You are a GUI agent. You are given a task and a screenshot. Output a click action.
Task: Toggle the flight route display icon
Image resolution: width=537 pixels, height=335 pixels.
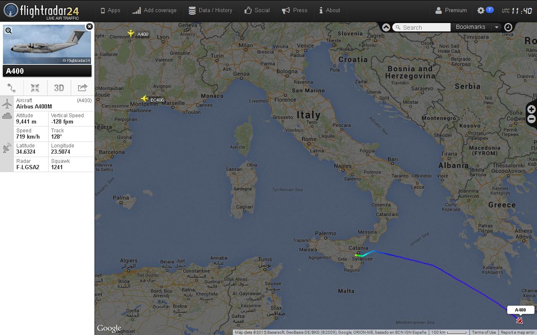(12, 88)
